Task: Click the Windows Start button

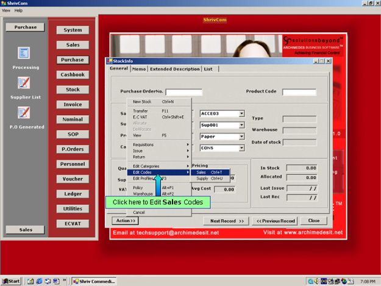Action: tap(12, 281)
